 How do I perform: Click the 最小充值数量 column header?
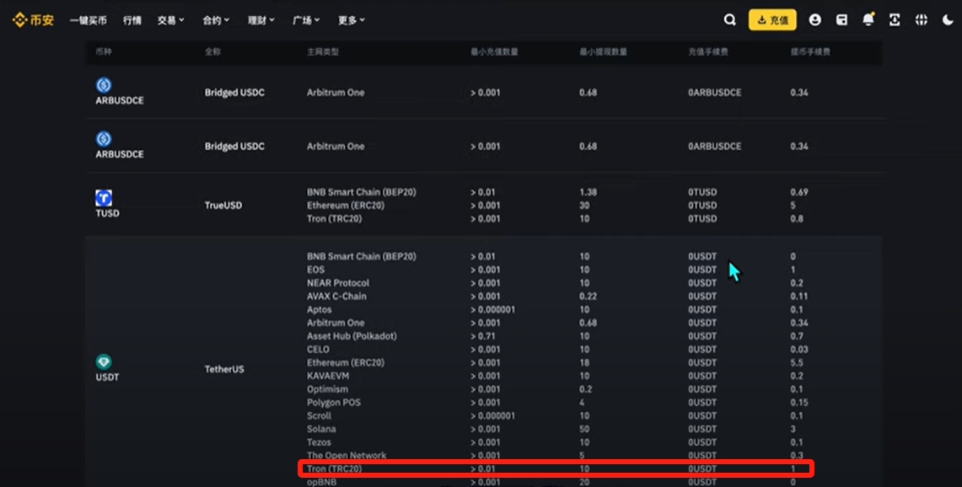pyautogui.click(x=495, y=52)
